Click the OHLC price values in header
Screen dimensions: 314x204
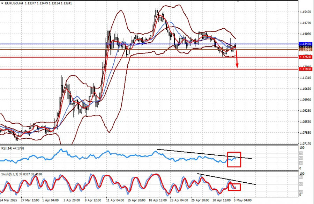coord(47,3)
